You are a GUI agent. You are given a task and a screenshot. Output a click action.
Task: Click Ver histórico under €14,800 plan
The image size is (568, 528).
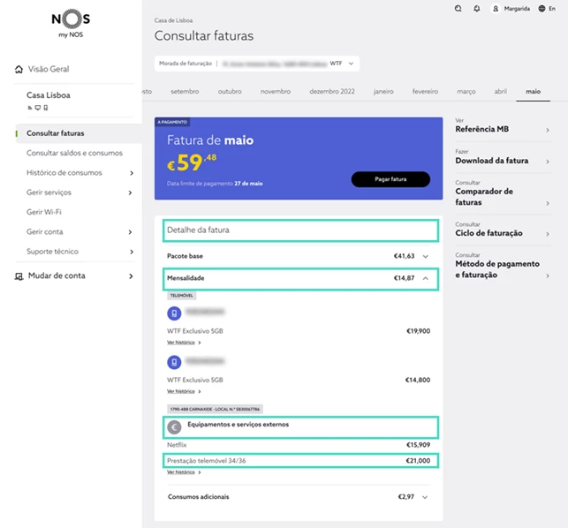(x=184, y=391)
